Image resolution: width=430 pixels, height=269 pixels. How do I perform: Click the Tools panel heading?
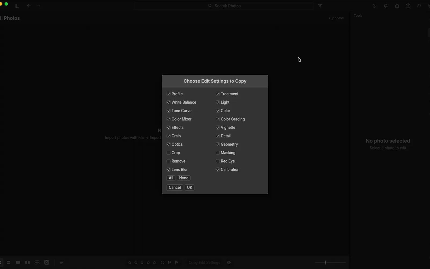tap(358, 16)
